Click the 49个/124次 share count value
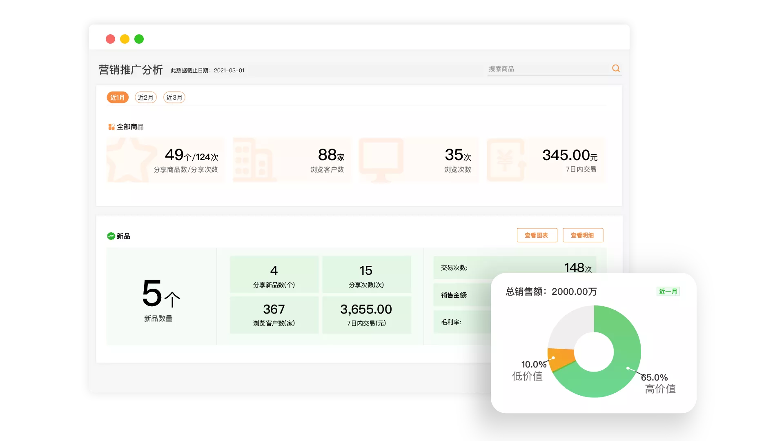The image size is (784, 441). [192, 155]
